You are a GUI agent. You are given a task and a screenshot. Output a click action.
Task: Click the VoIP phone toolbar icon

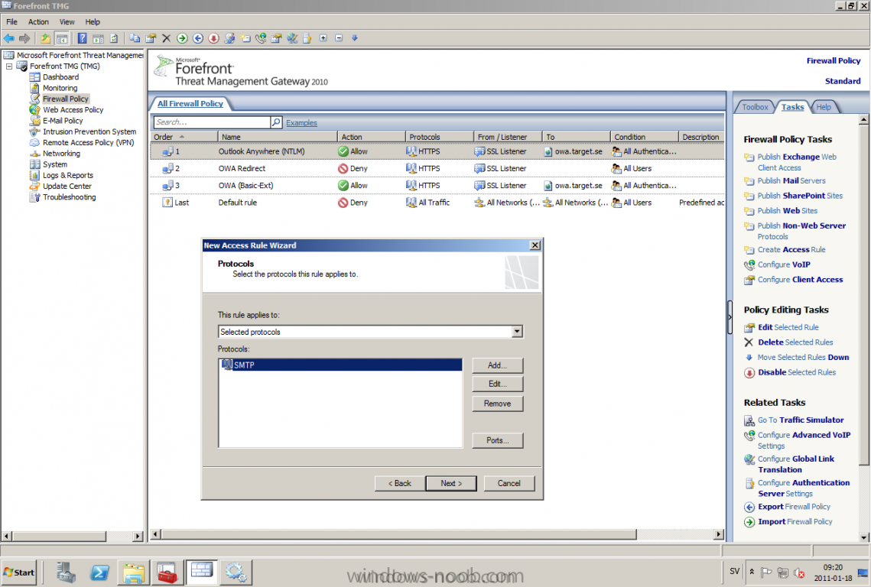(x=261, y=38)
